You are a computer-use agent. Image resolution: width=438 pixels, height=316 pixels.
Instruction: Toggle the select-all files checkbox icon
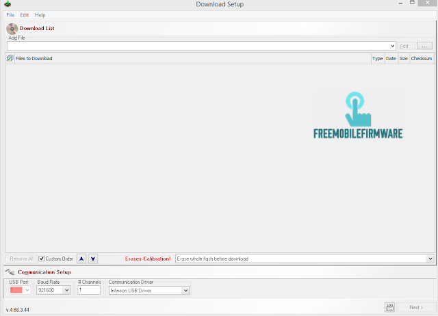coord(10,58)
